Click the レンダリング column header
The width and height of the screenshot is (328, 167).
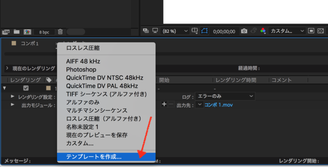[x=26, y=80]
